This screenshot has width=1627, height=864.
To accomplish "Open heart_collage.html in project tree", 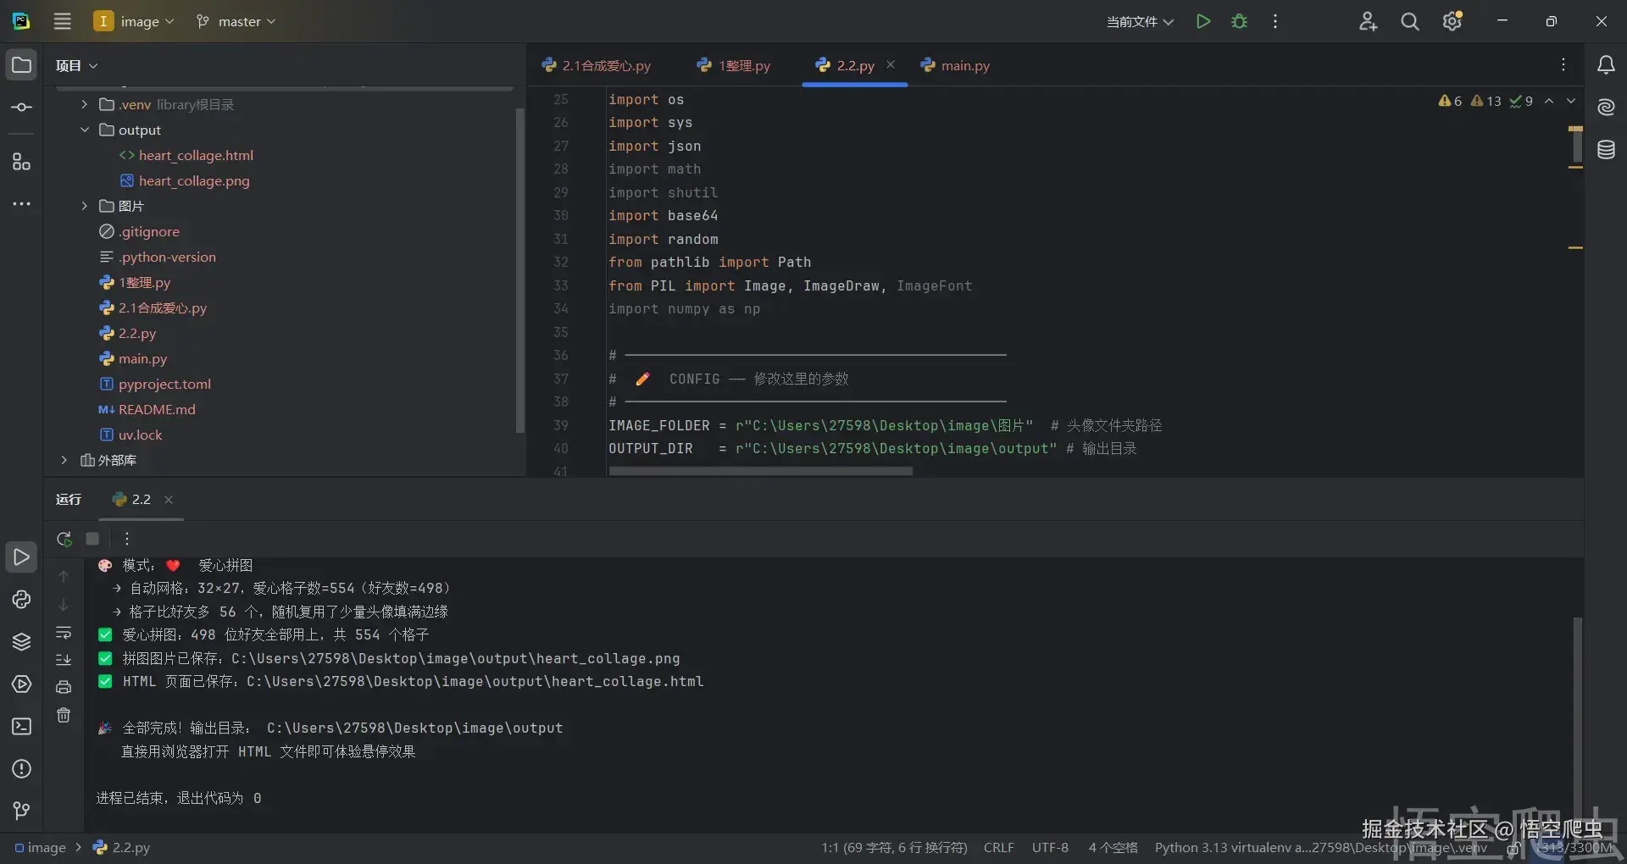I will pyautogui.click(x=196, y=155).
